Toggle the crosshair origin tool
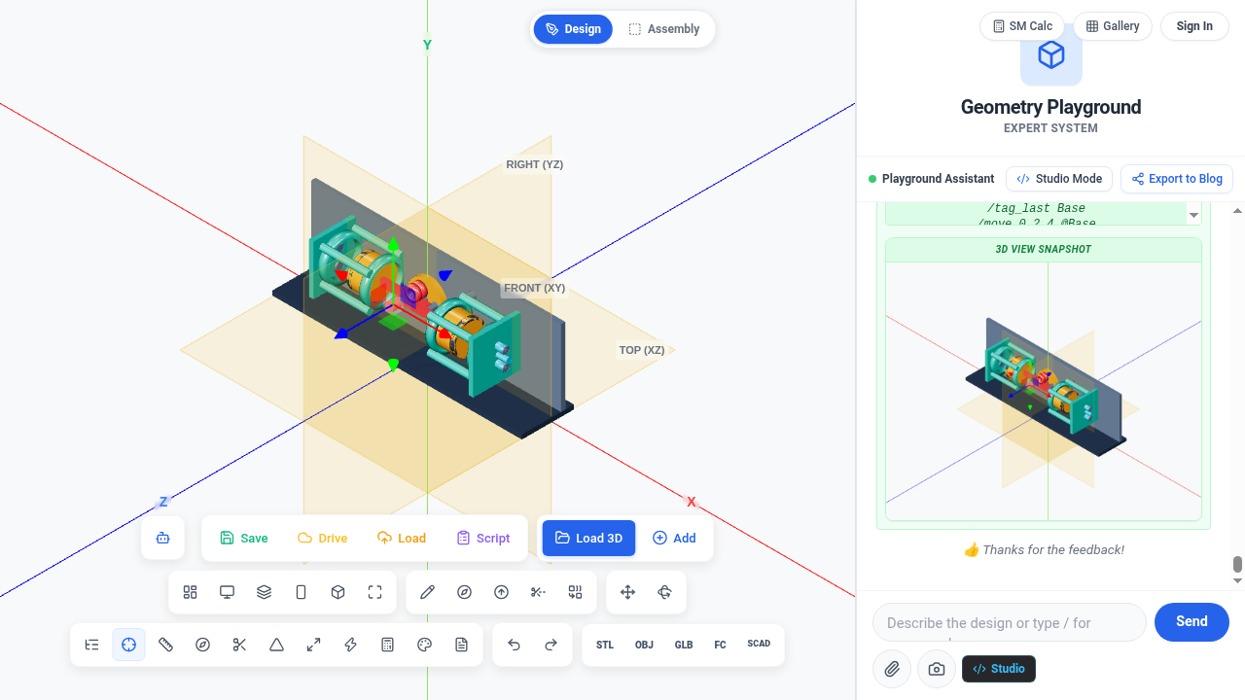1245x700 pixels. 128,645
